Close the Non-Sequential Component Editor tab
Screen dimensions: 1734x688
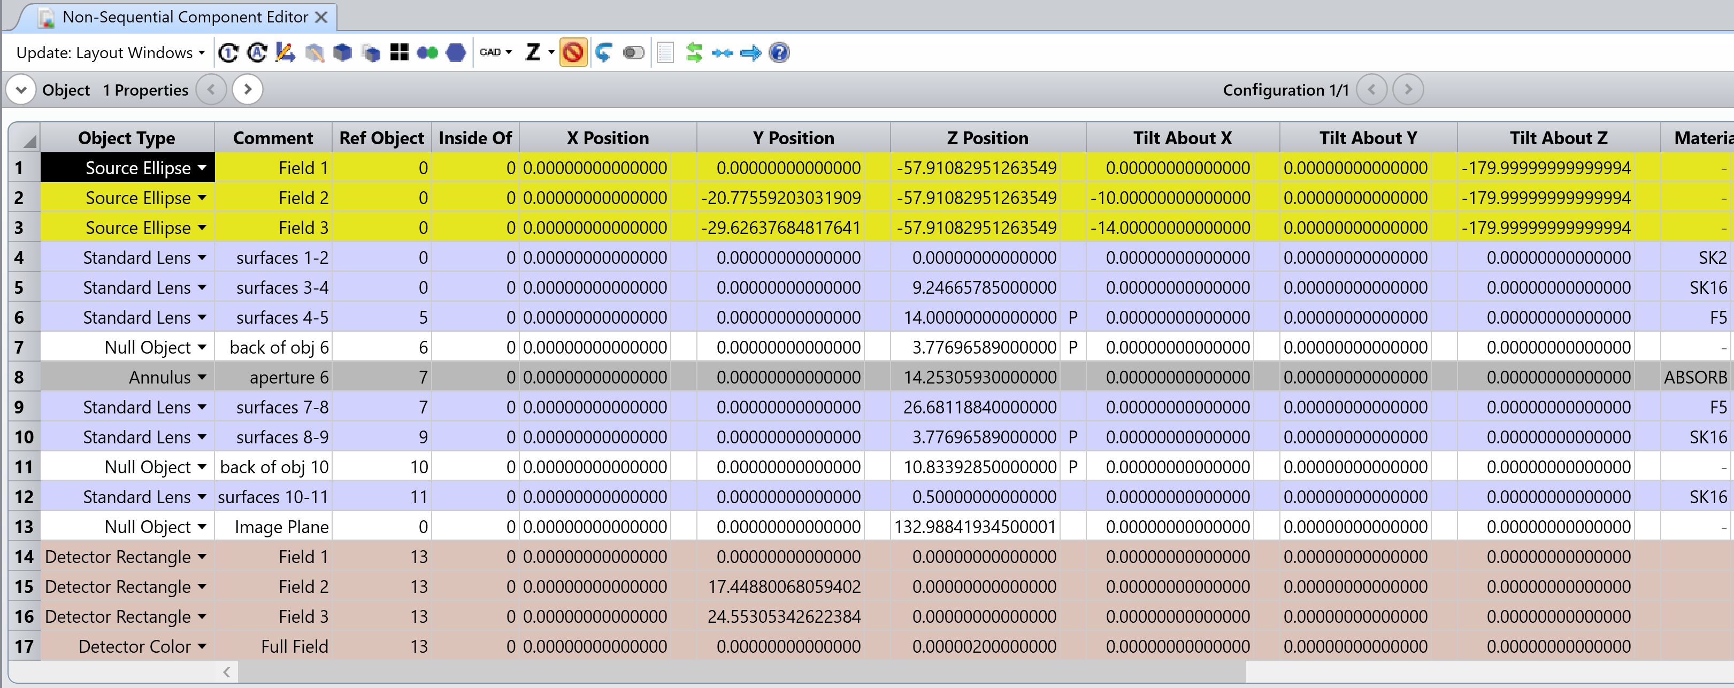[322, 18]
